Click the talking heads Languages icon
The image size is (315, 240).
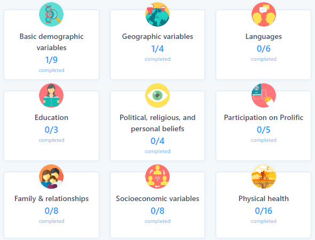click(x=264, y=14)
